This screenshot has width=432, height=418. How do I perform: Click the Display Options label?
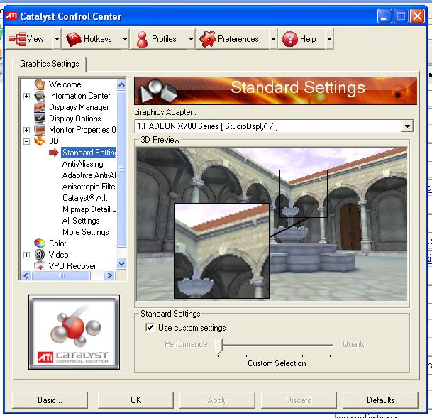(x=75, y=119)
